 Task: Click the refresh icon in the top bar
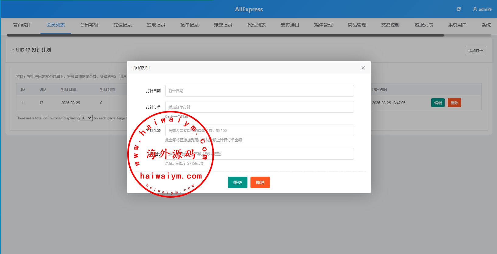coord(459,9)
